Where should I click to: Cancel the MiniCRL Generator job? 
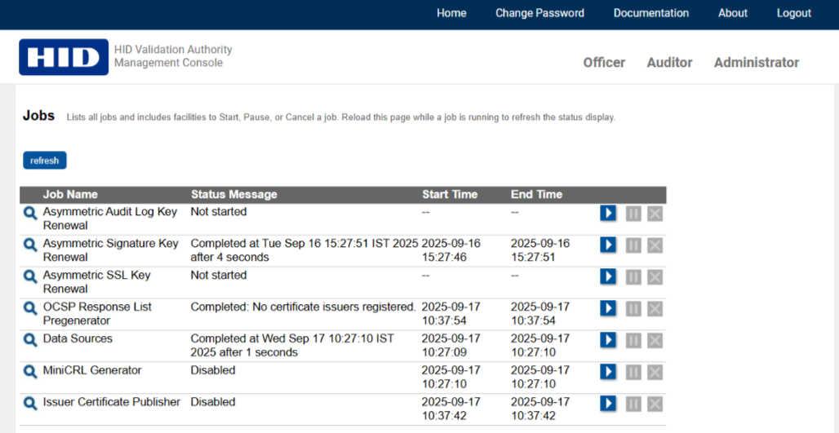[x=655, y=372]
